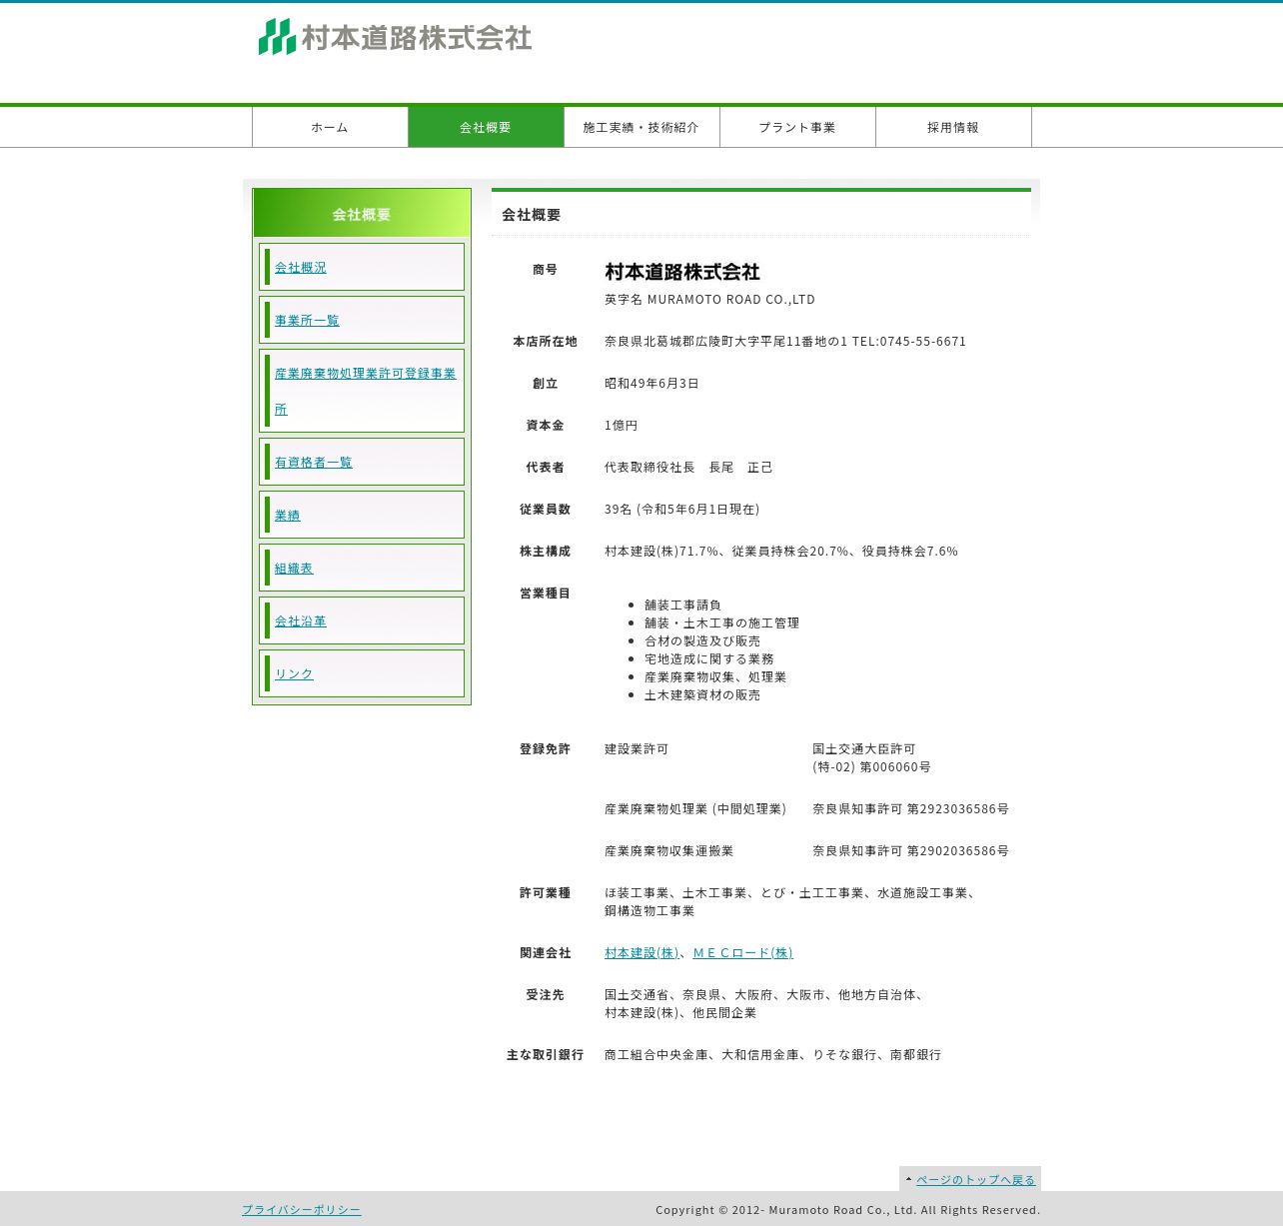This screenshot has height=1226, width=1283.
Task: Click list item 舗装・土木工事の施工管理
Action: [721, 623]
